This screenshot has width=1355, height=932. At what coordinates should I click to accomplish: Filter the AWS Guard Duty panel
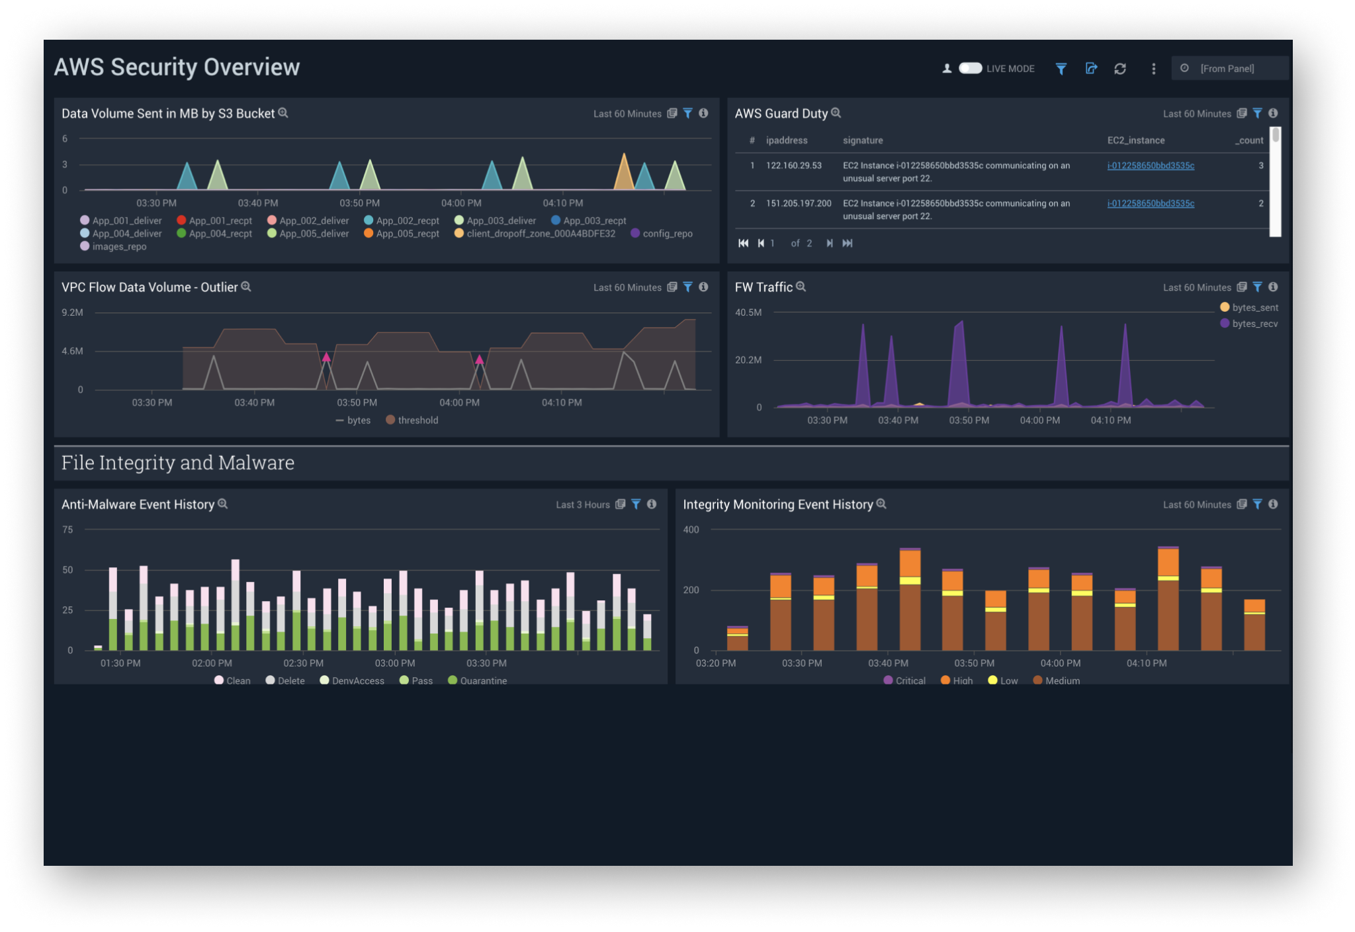coord(1258,113)
